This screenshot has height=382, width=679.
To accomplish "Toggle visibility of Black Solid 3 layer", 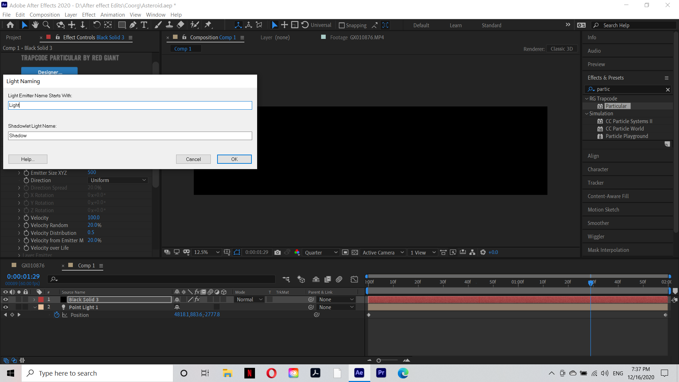I will coord(5,300).
